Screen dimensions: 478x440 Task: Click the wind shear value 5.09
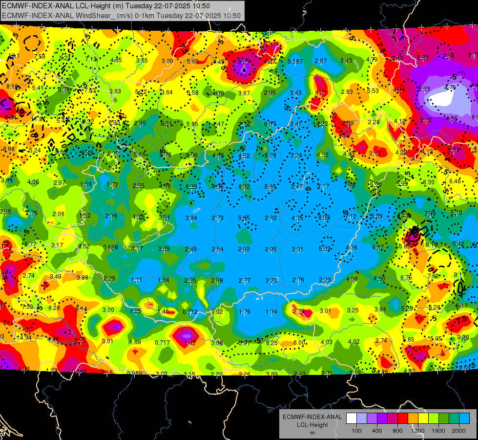(x=376, y=216)
